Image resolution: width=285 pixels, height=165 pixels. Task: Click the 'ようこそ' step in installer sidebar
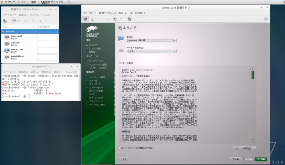[93, 45]
